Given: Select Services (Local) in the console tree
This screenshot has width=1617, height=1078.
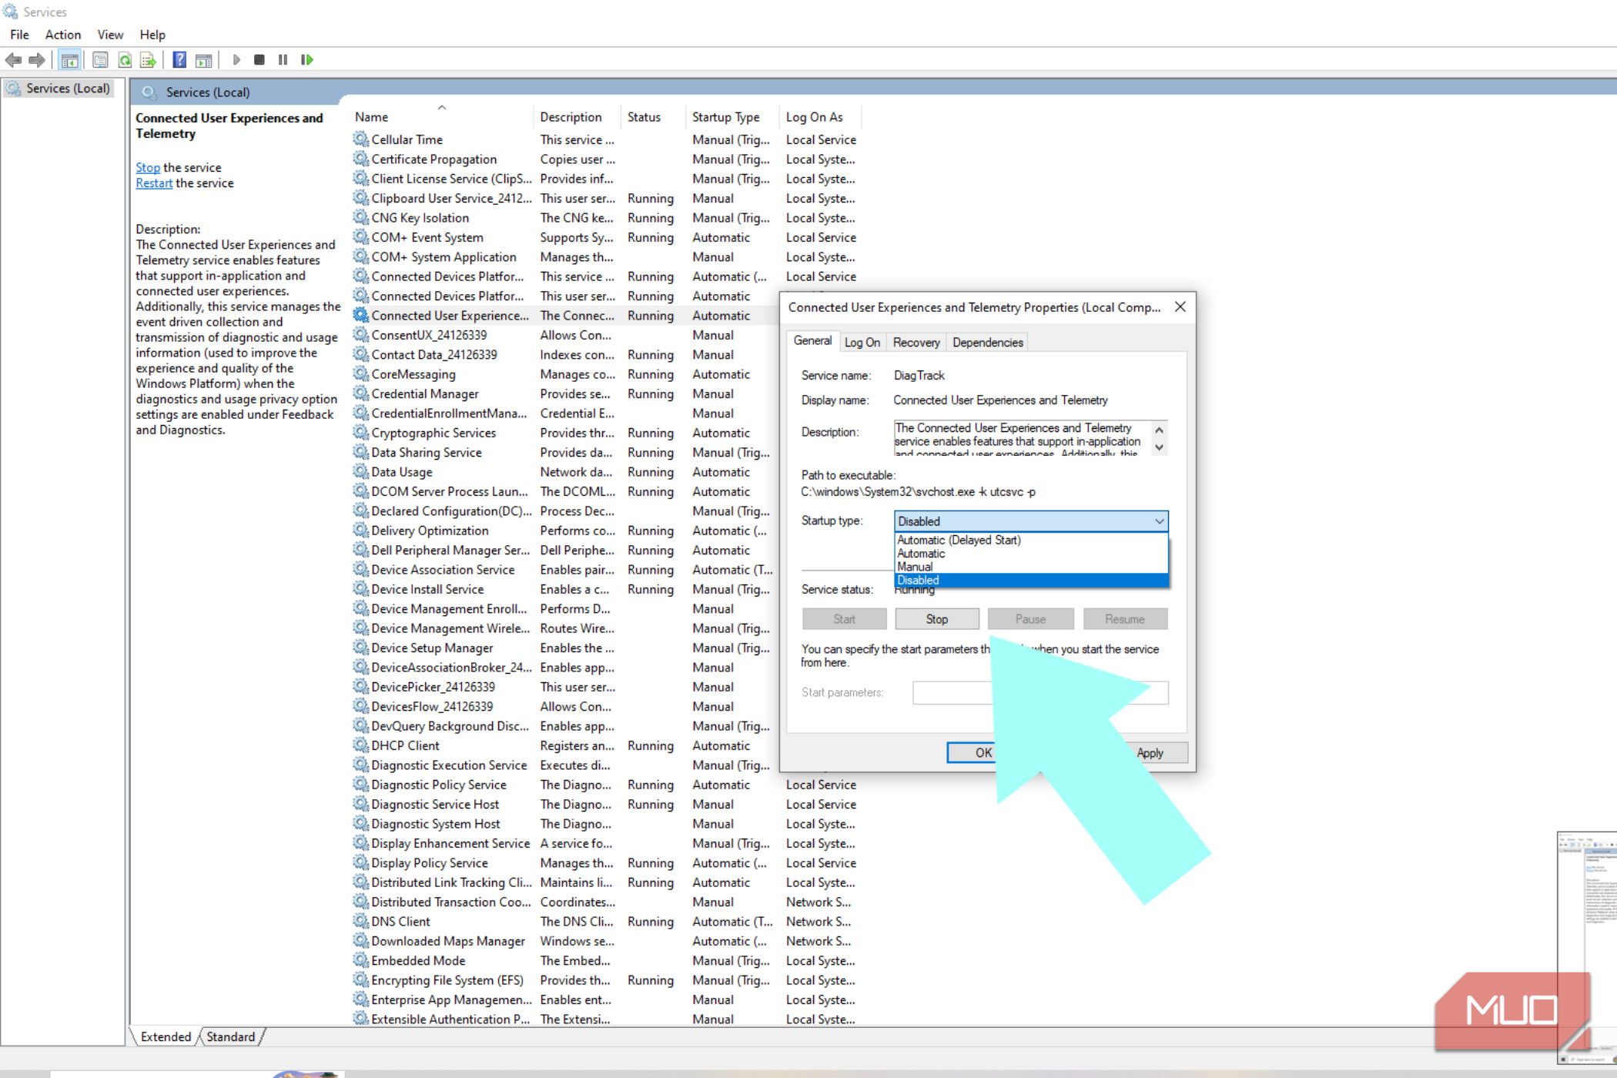Looking at the screenshot, I should [x=59, y=89].
